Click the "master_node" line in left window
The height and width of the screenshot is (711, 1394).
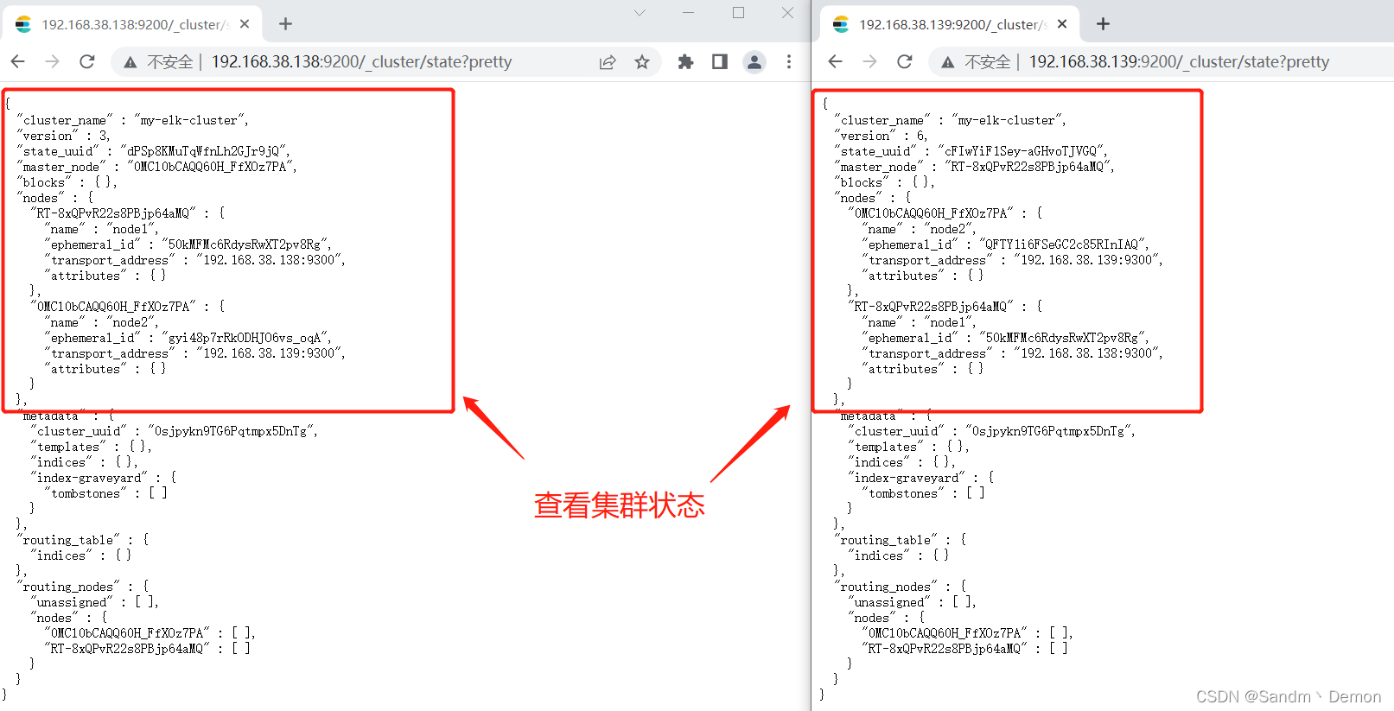pyautogui.click(x=156, y=167)
